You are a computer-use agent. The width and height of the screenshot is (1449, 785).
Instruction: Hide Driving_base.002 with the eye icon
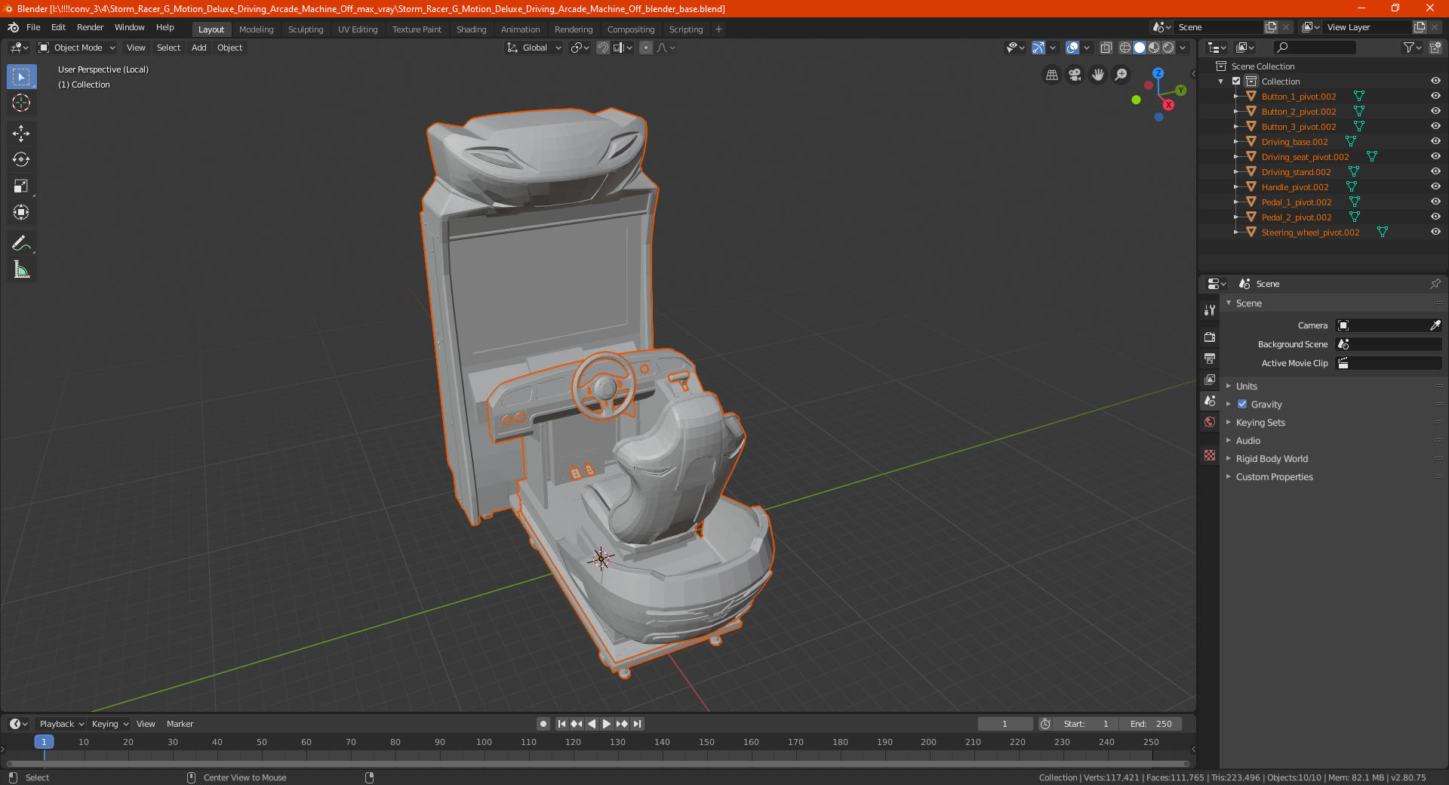1435,141
